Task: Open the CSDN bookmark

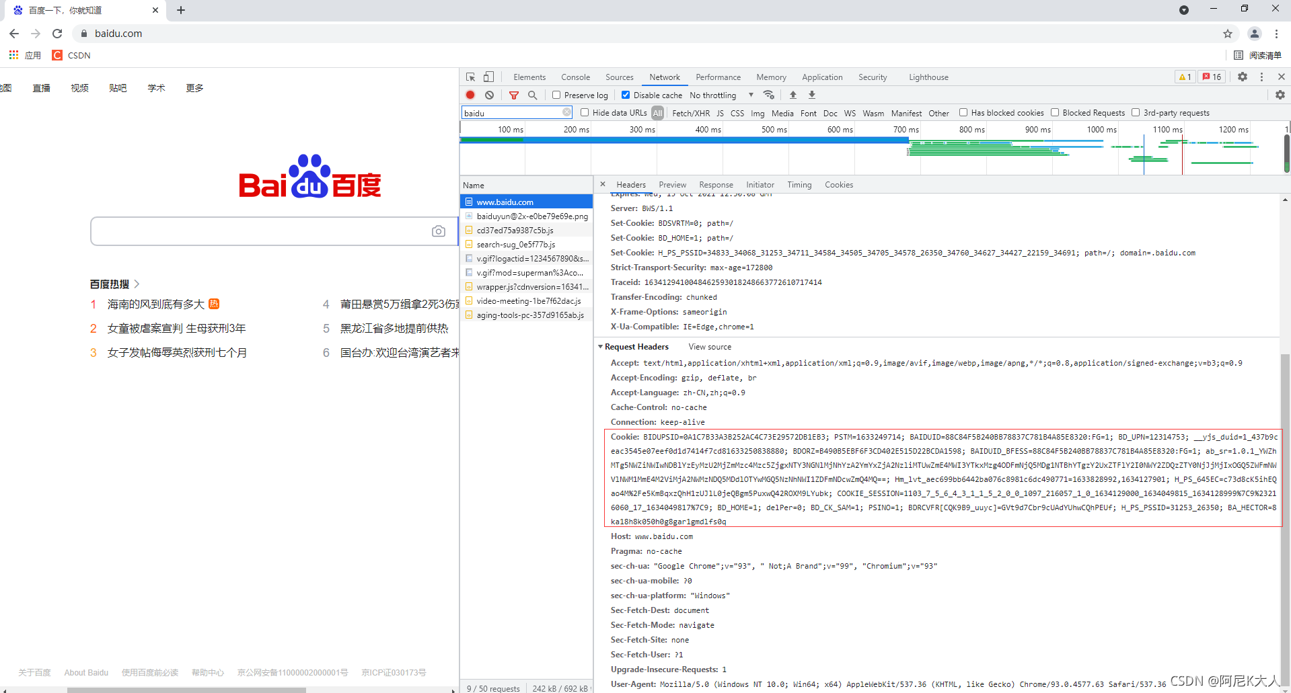Action: (72, 55)
